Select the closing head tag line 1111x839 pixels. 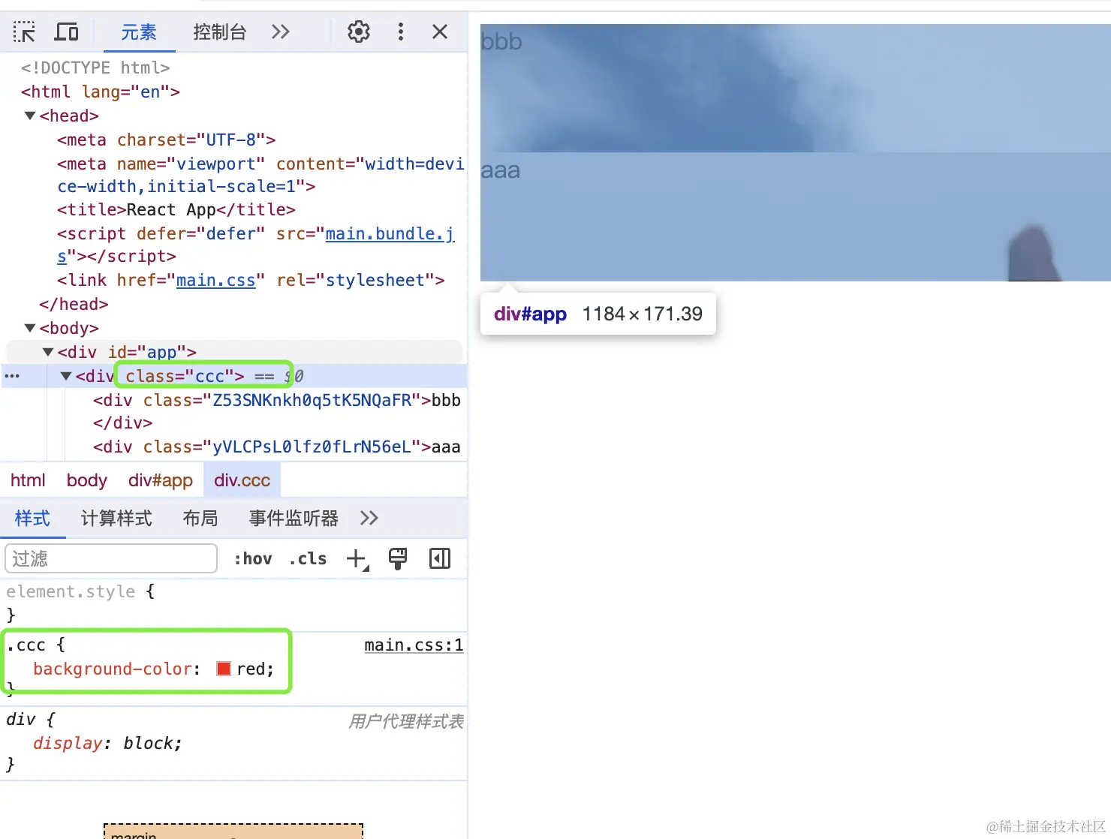(74, 304)
